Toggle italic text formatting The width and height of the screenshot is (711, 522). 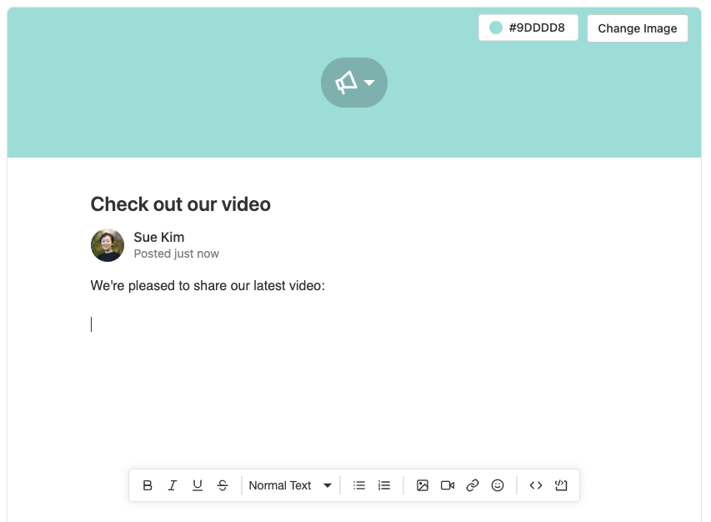173,485
